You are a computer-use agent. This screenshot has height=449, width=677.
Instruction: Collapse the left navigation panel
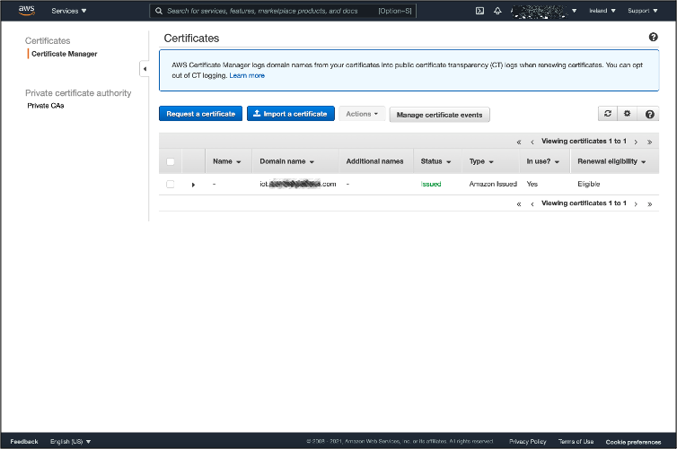145,69
